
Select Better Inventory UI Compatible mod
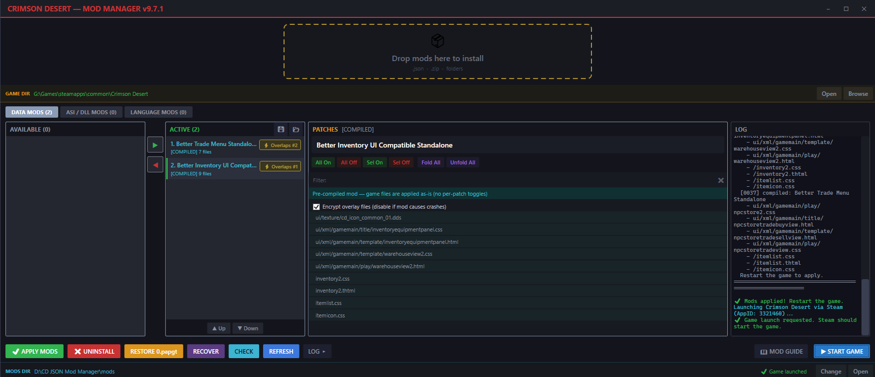tap(235, 169)
